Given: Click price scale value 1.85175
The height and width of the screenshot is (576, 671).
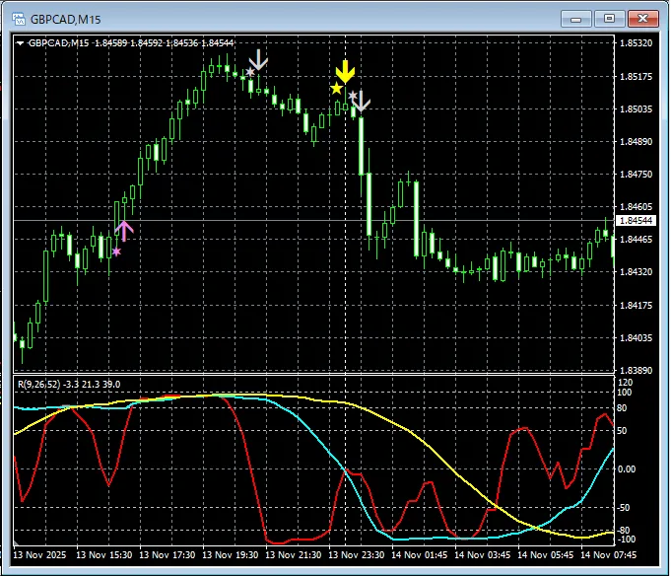Looking at the screenshot, I should (x=636, y=77).
